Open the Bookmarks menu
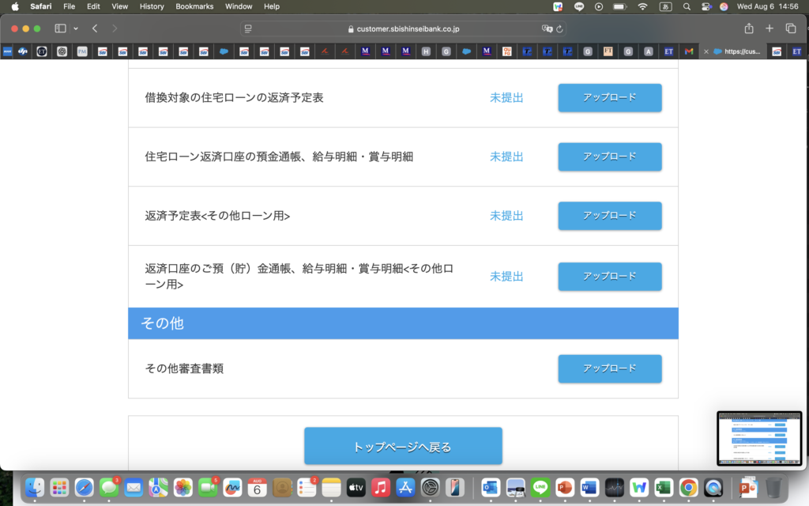Screen dimensions: 809x506 pos(194,6)
